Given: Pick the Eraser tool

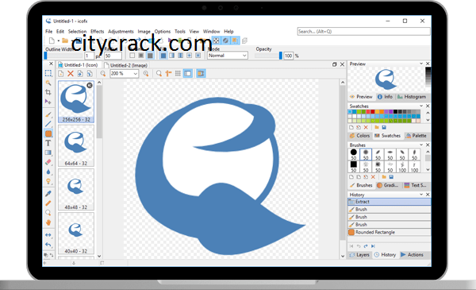Looking at the screenshot, I should pyautogui.click(x=48, y=162).
